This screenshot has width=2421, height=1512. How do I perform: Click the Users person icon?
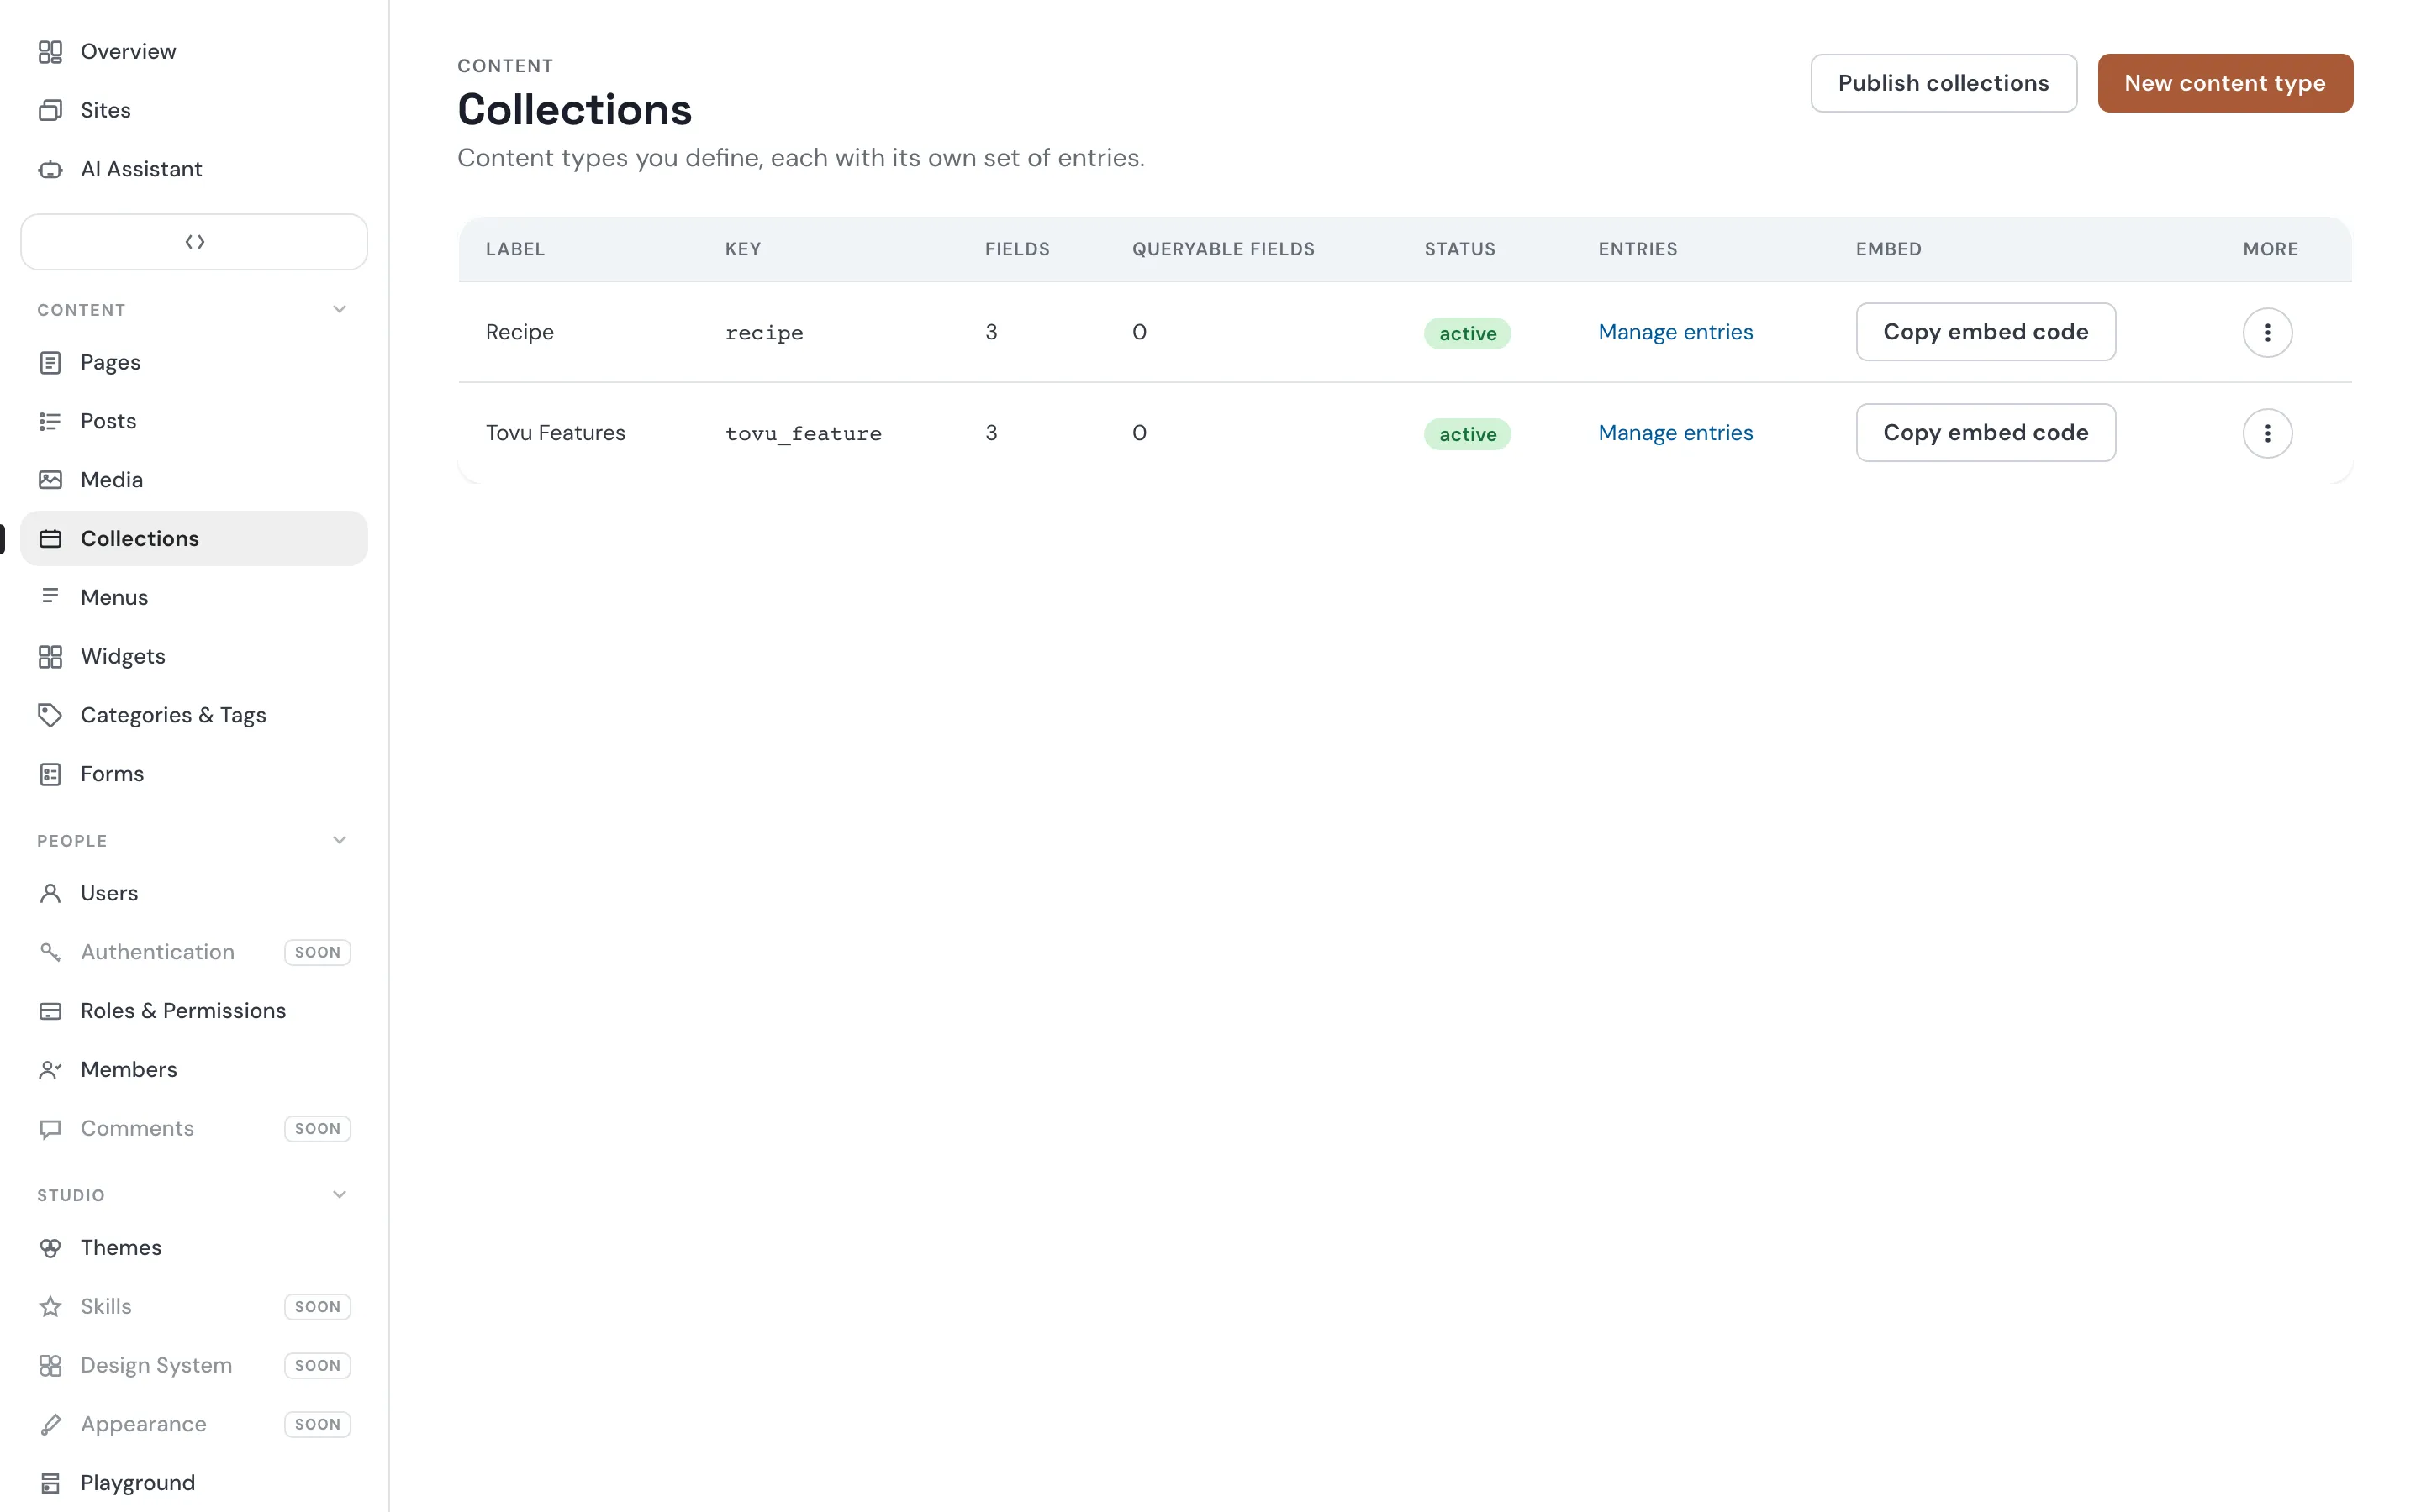[50, 893]
